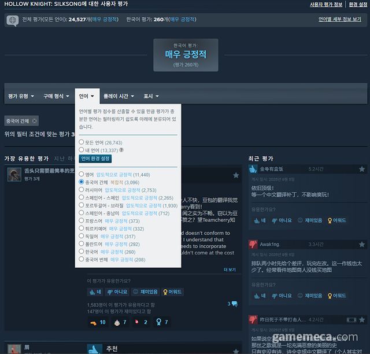Give 어워드 to 金号有盒饭 review

pyautogui.click(x=336, y=220)
